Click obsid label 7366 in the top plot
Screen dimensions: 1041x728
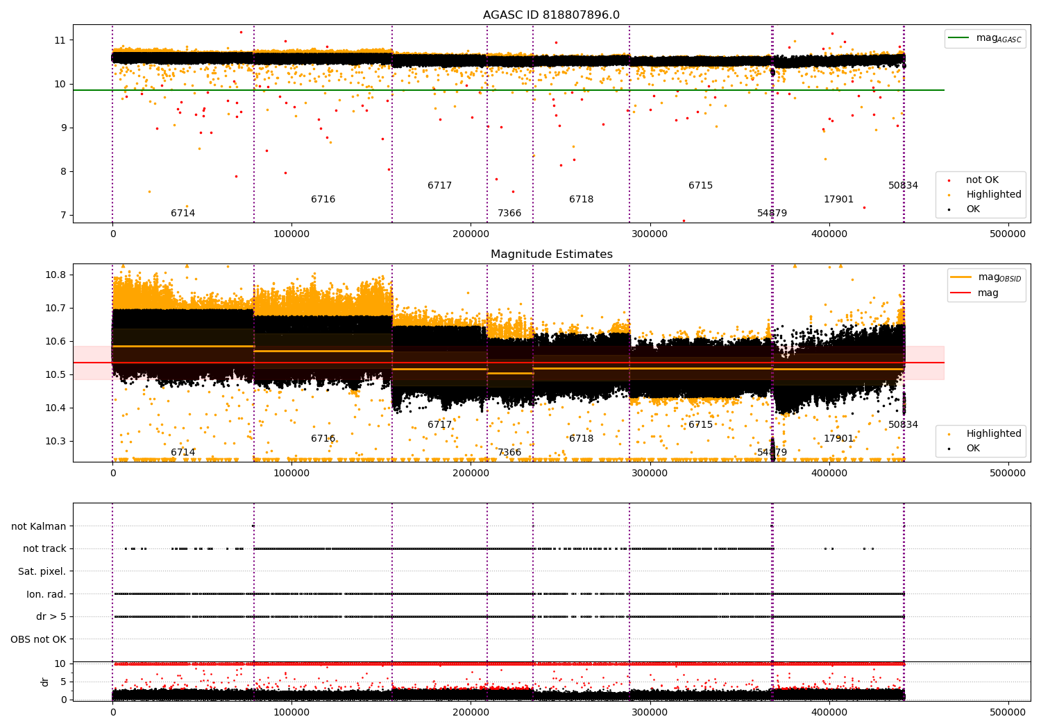(x=509, y=214)
